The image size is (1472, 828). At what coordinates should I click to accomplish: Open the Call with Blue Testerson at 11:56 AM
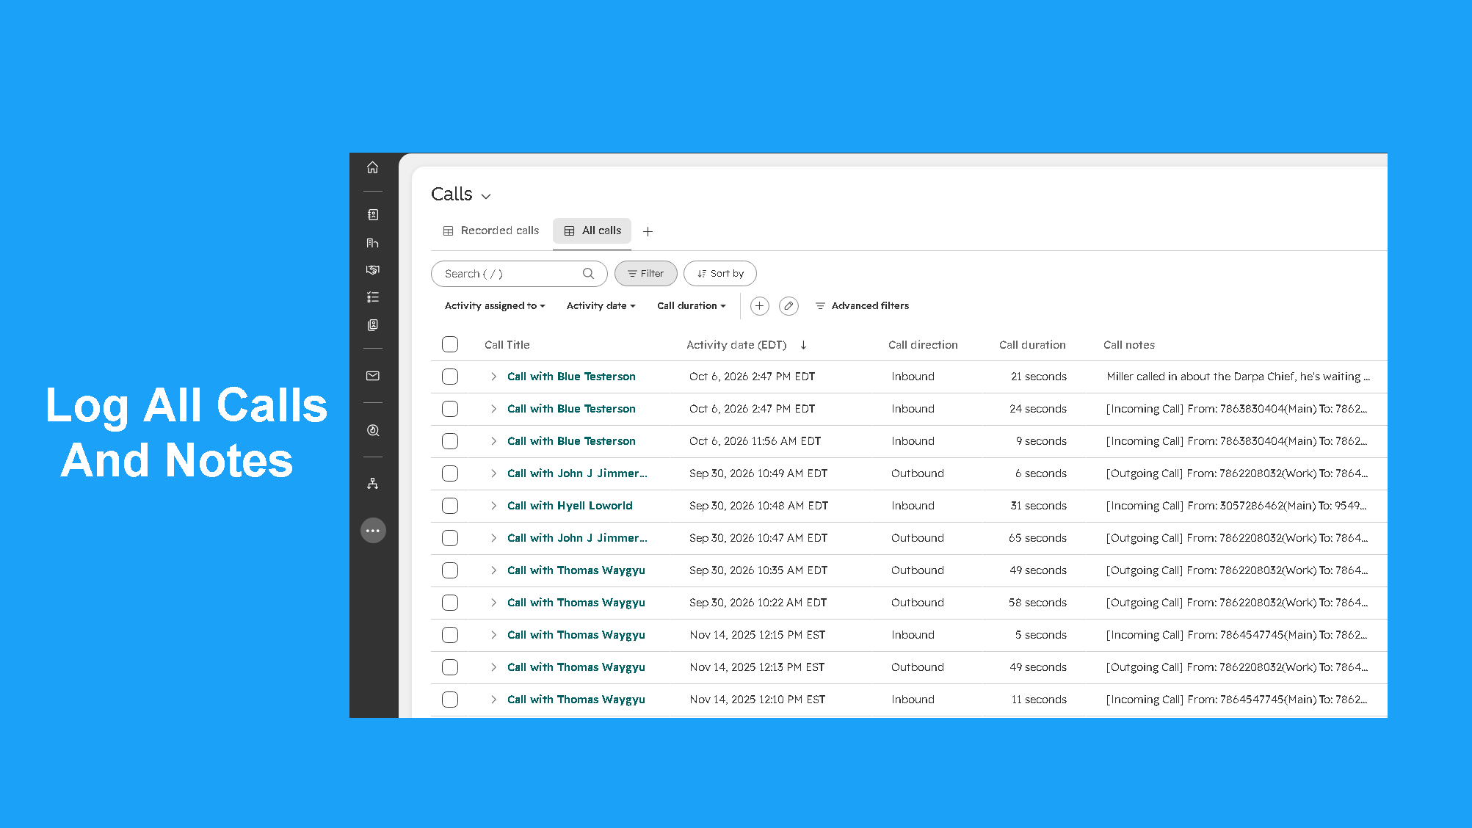[x=571, y=441]
